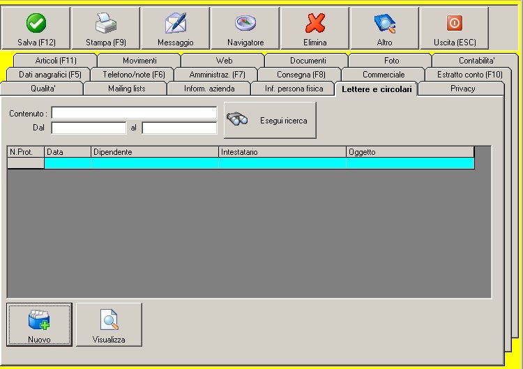Open Dati anagrafici (F5) tab
Screen dimensions: 523x369
pos(50,75)
